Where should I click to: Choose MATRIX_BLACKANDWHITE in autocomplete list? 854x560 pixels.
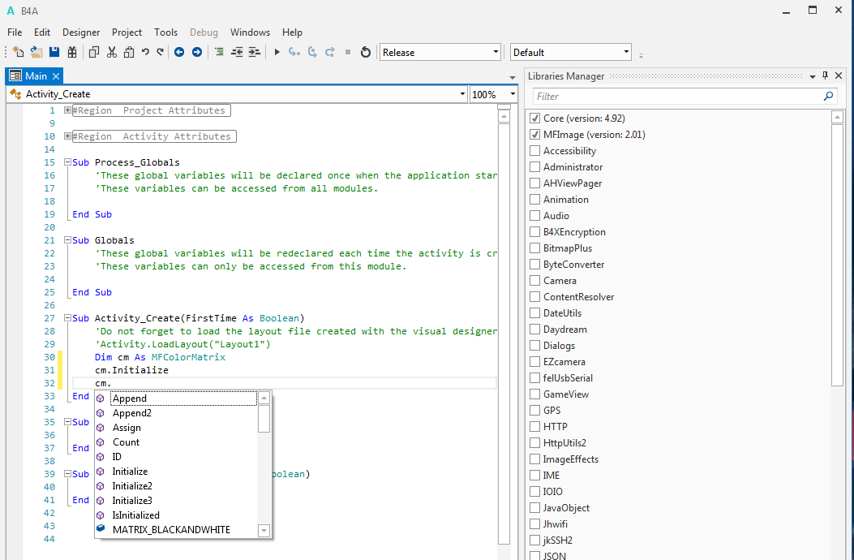click(171, 530)
